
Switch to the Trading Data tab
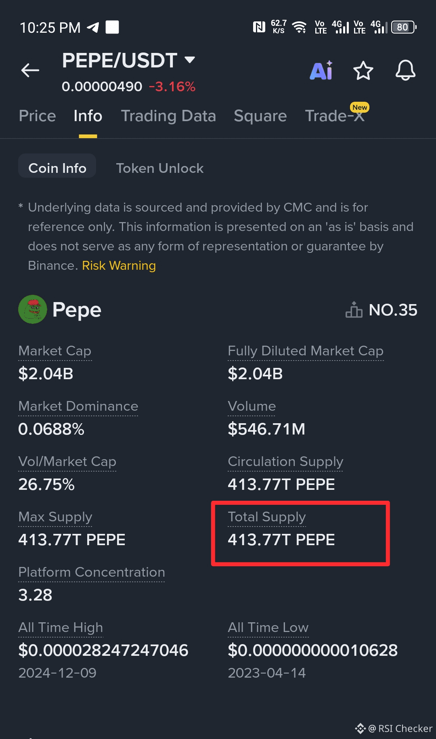coord(168,116)
